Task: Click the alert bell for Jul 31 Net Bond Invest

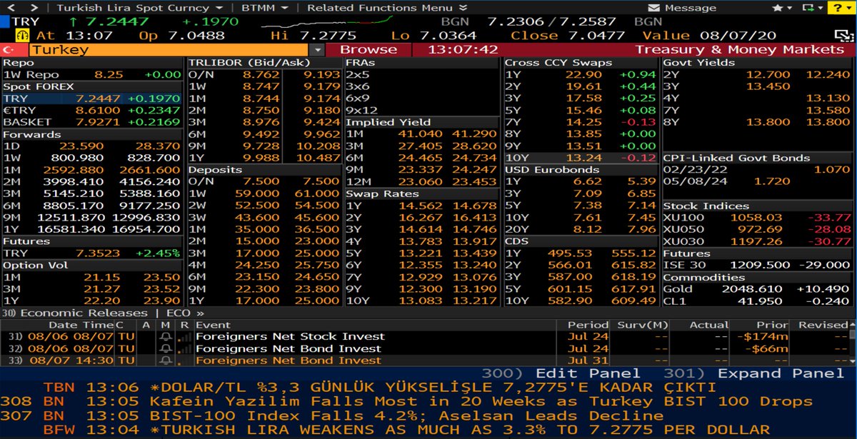Action: click(166, 361)
